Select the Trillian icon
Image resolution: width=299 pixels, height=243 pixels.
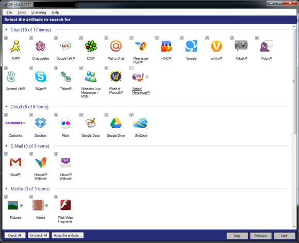[x=65, y=76]
